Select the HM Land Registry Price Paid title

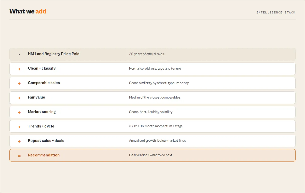click(54, 54)
